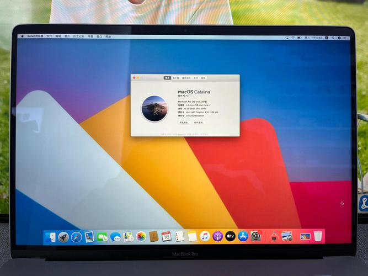Open the 历史记录 (History) menu
This screenshot has height=276, width=368.
(x=79, y=36)
